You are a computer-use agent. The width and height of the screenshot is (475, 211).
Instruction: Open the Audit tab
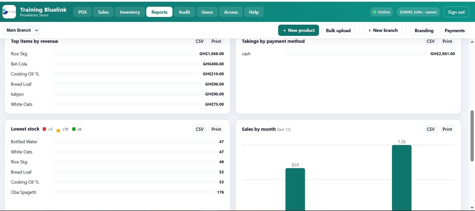click(184, 12)
